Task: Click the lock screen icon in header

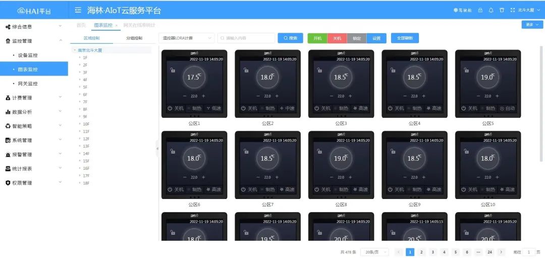Action: [480, 10]
